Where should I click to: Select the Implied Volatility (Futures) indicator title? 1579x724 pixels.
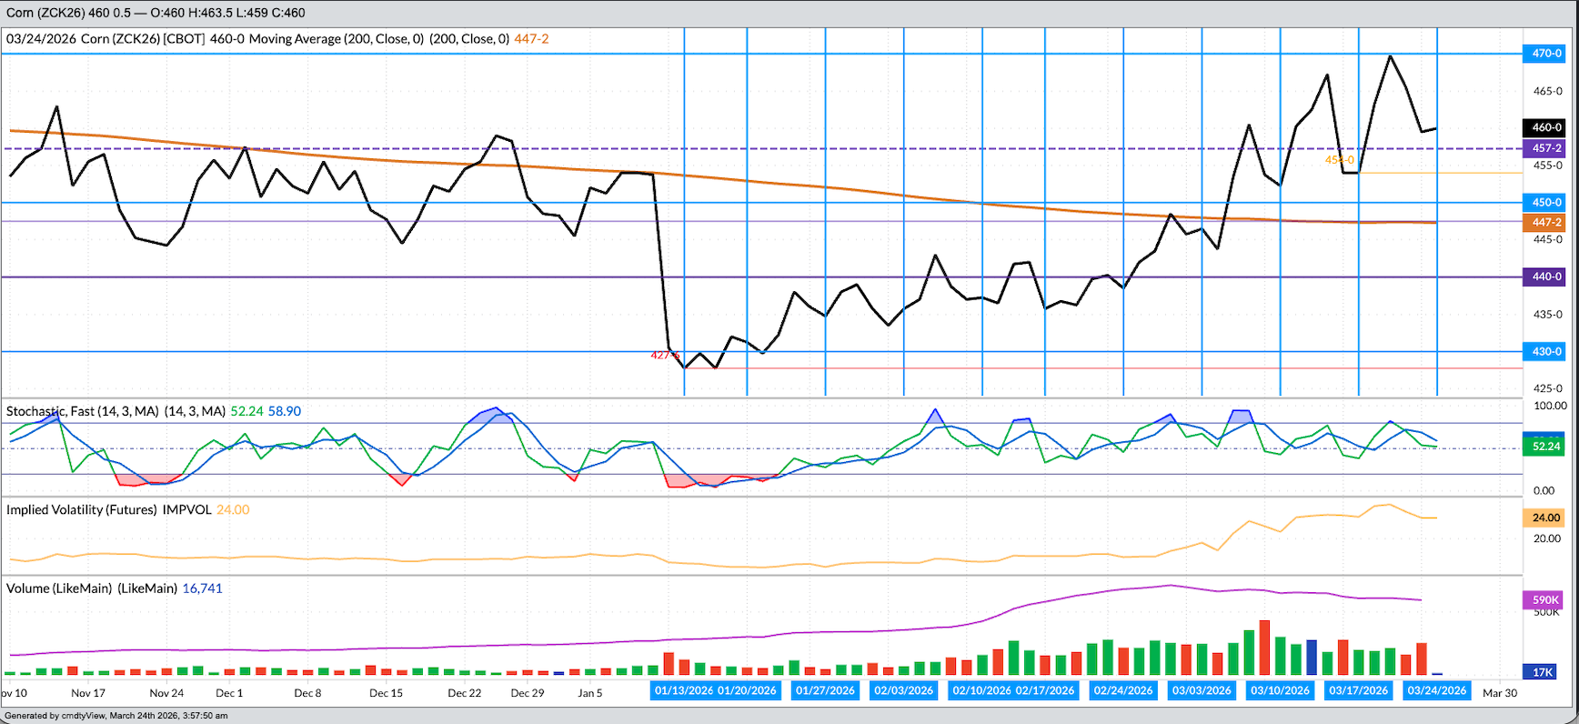click(82, 509)
